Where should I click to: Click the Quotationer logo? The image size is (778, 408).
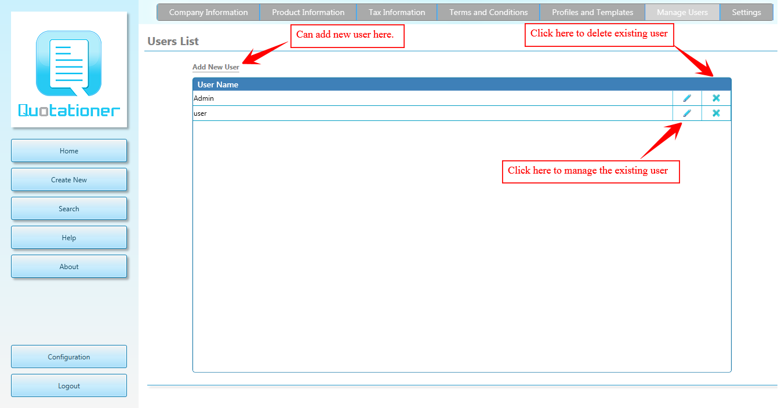point(69,70)
